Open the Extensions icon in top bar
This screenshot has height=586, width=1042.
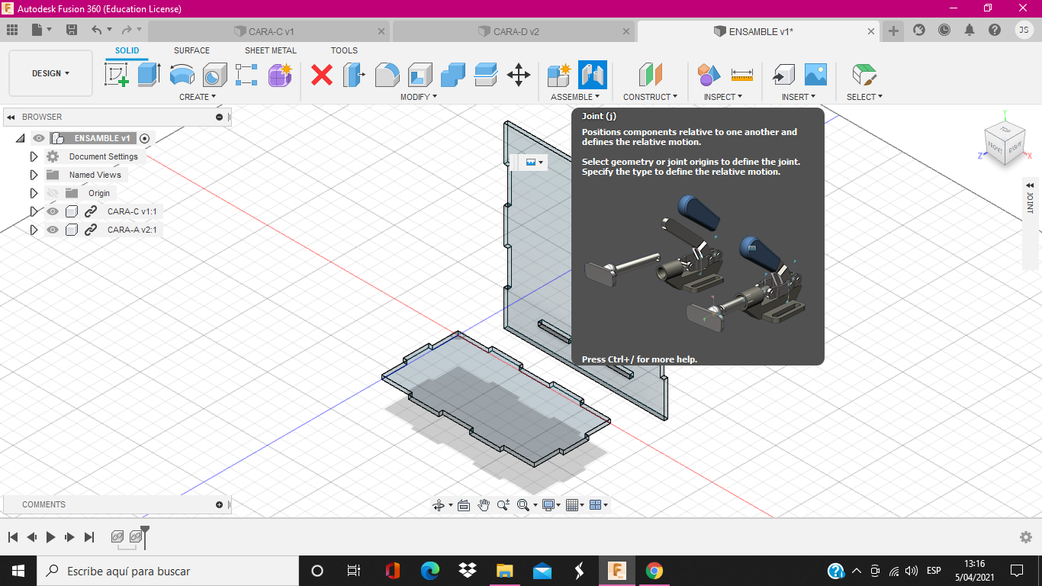(x=919, y=30)
